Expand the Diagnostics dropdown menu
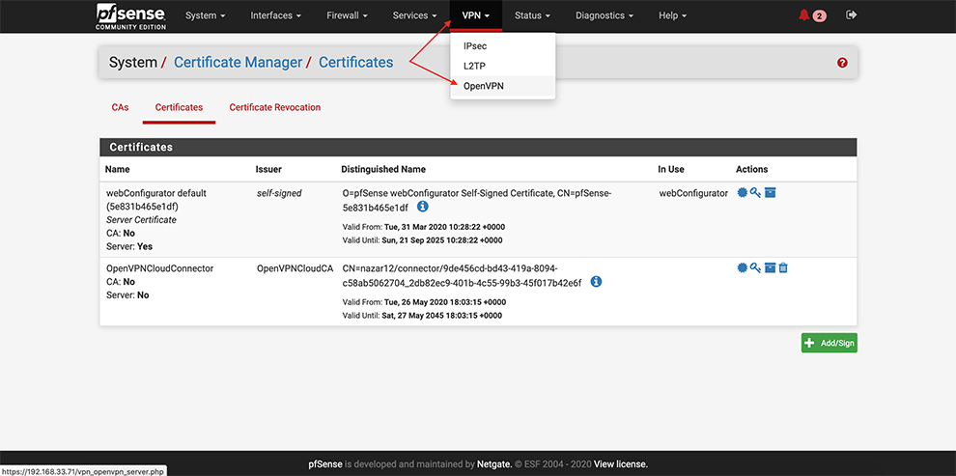Viewport: 956px width, 476px height. pyautogui.click(x=605, y=15)
